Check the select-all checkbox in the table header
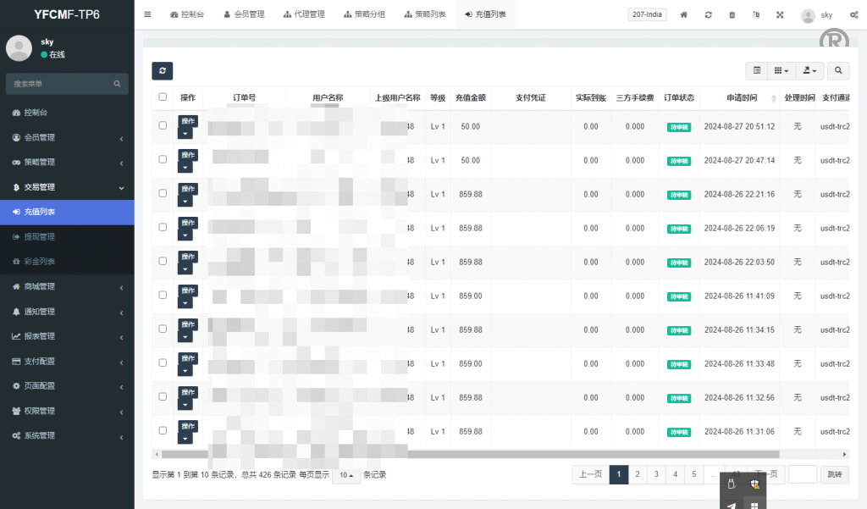This screenshot has height=509, width=867. tap(163, 97)
